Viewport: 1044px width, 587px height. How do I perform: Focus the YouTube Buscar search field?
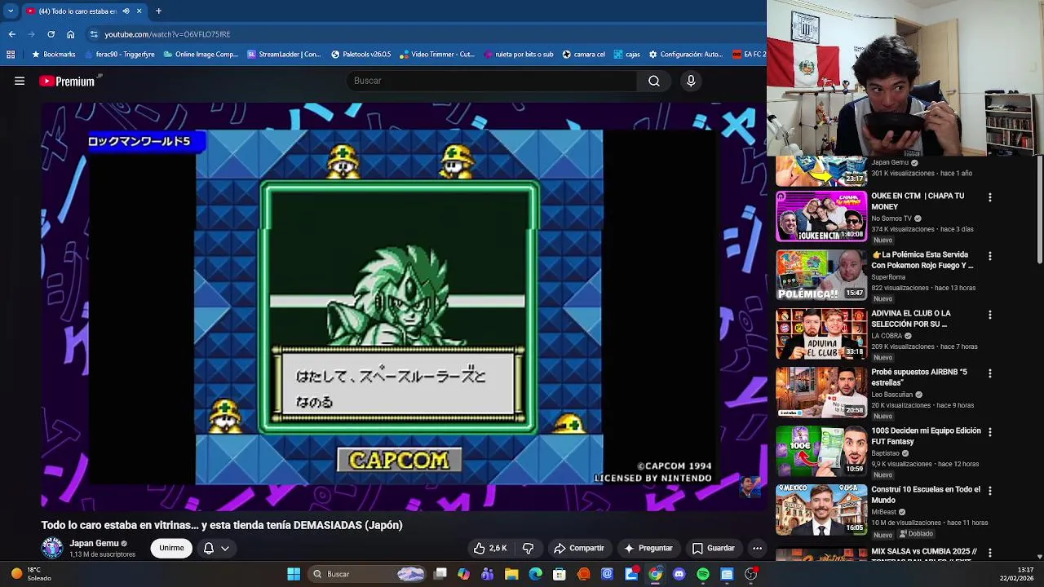(492, 81)
